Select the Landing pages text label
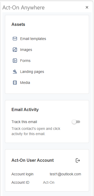 click(x=32, y=72)
